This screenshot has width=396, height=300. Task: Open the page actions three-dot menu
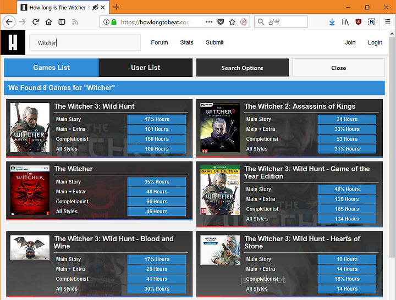click(209, 22)
